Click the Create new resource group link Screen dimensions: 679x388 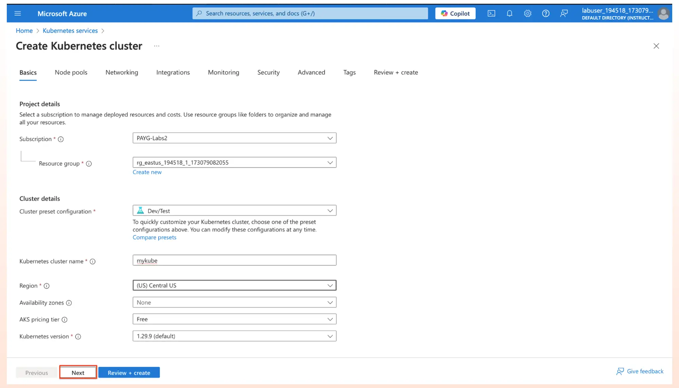point(147,172)
